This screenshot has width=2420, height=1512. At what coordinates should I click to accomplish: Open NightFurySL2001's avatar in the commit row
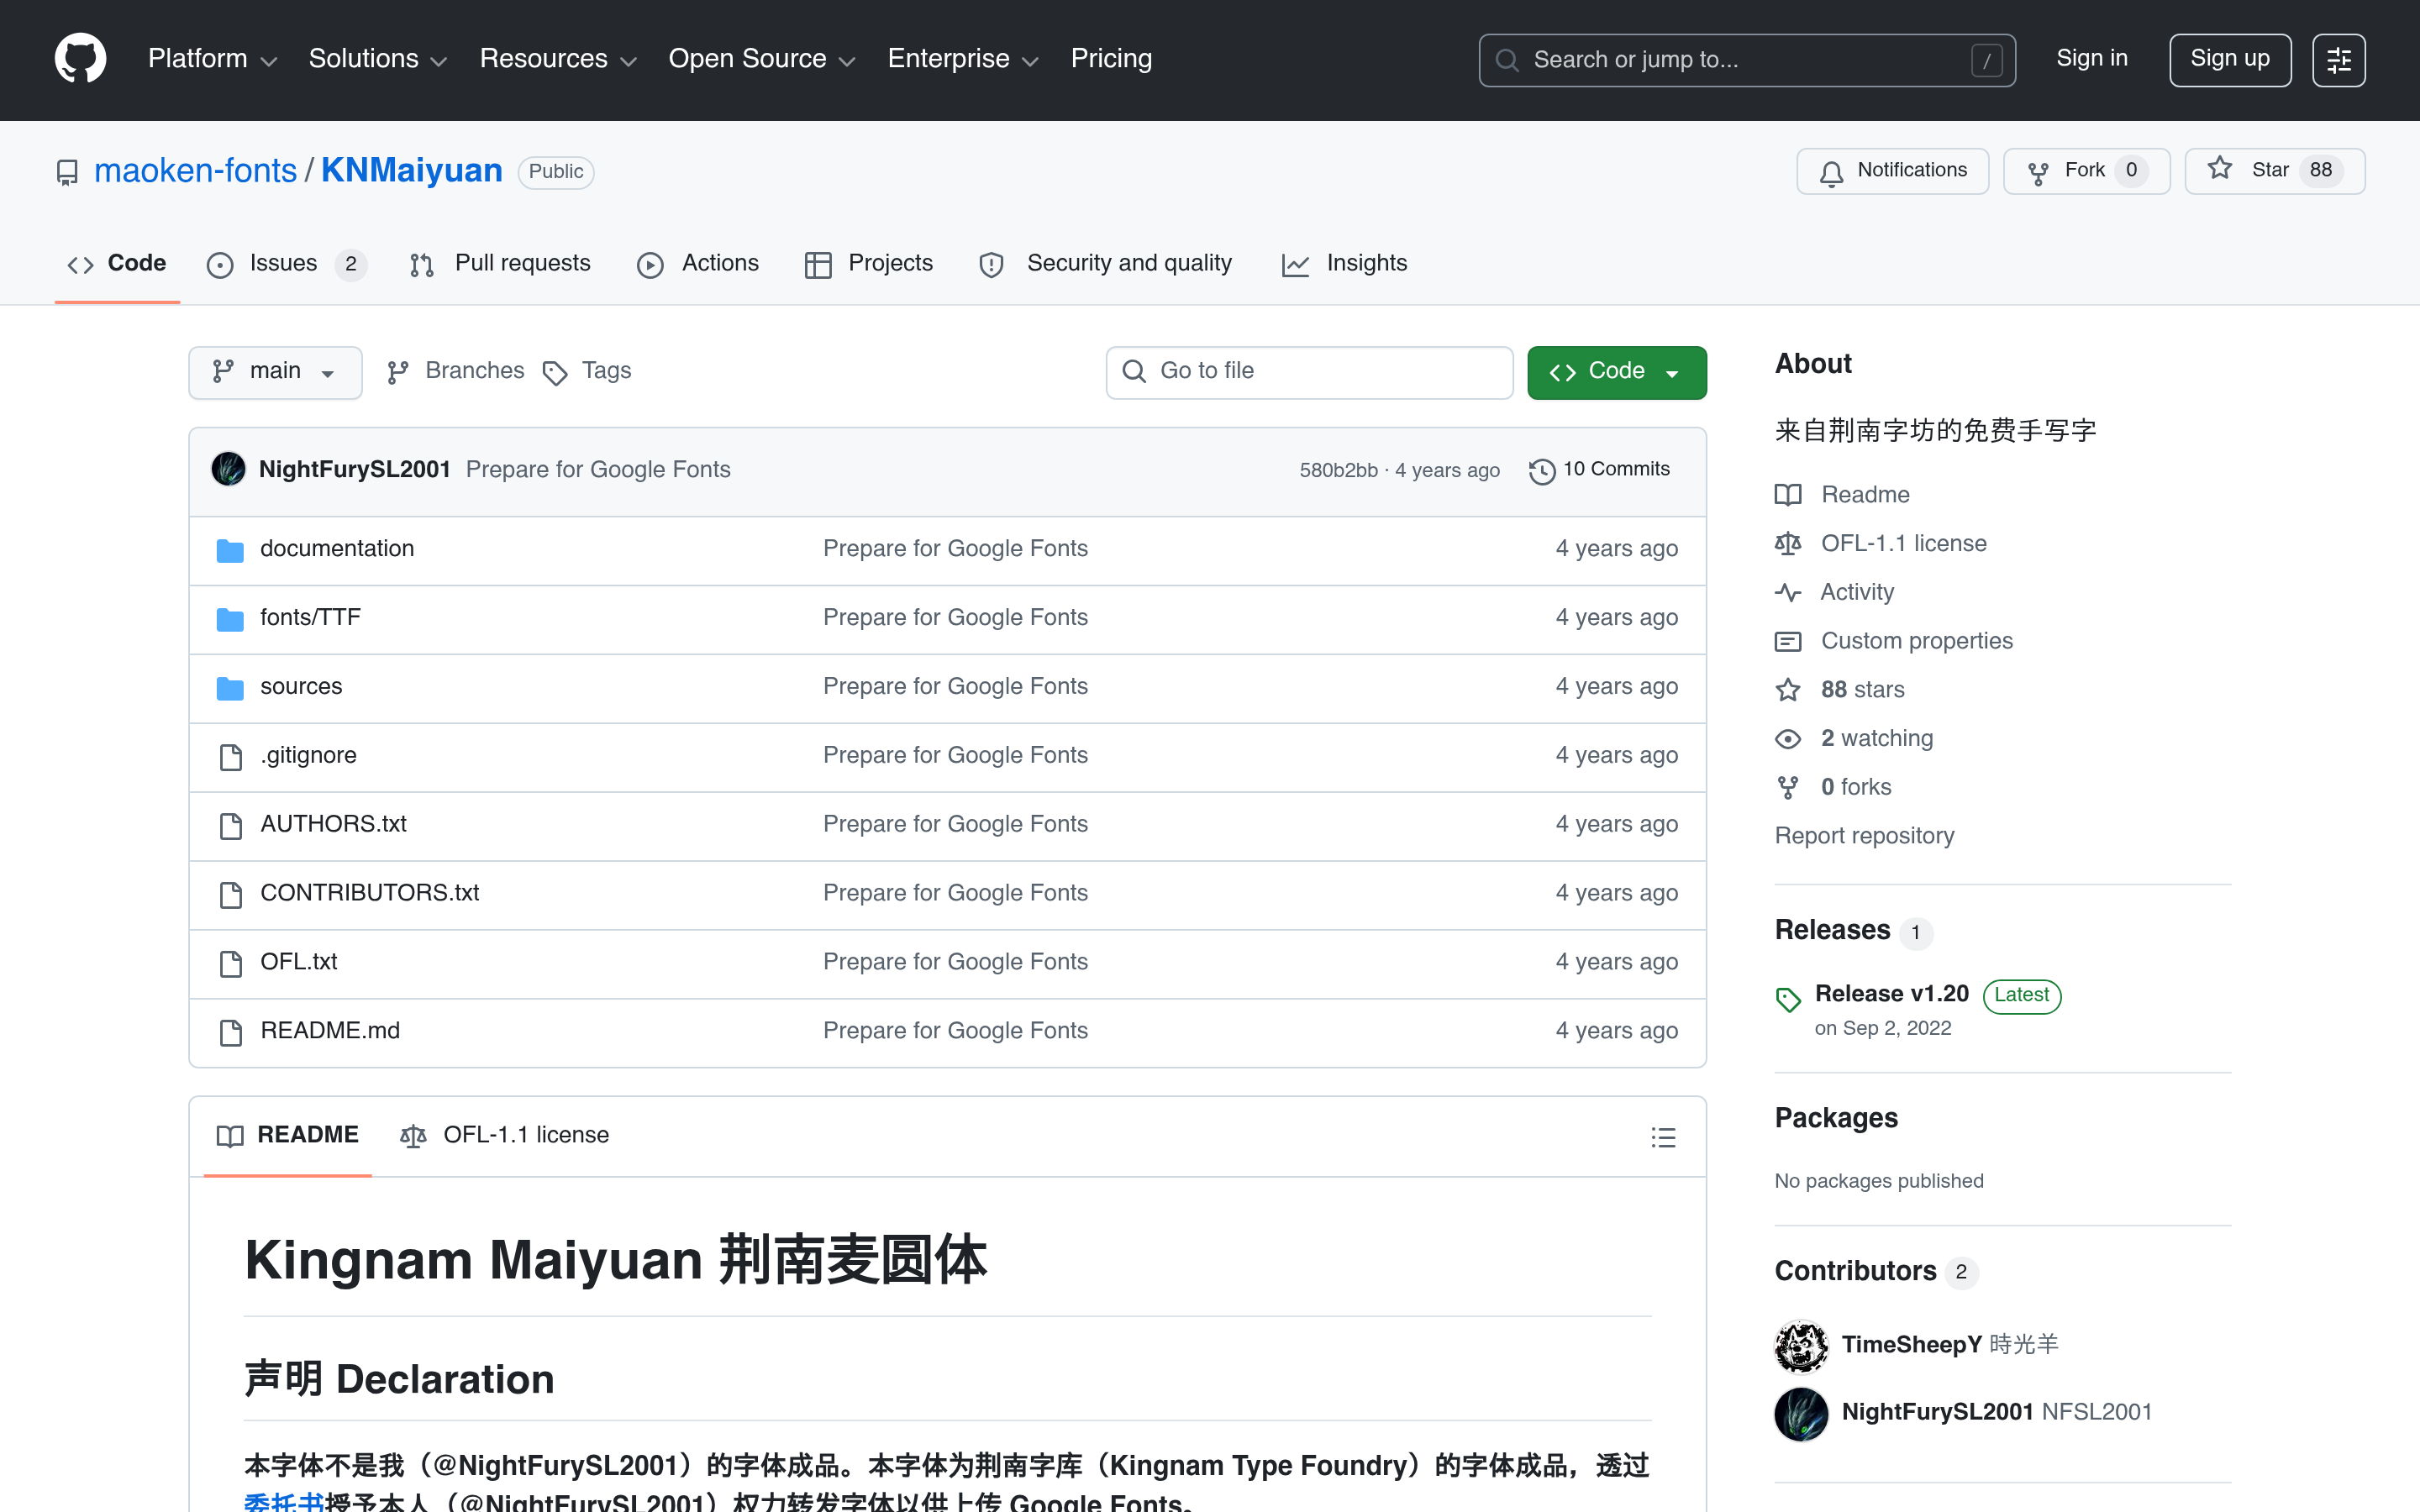228,469
